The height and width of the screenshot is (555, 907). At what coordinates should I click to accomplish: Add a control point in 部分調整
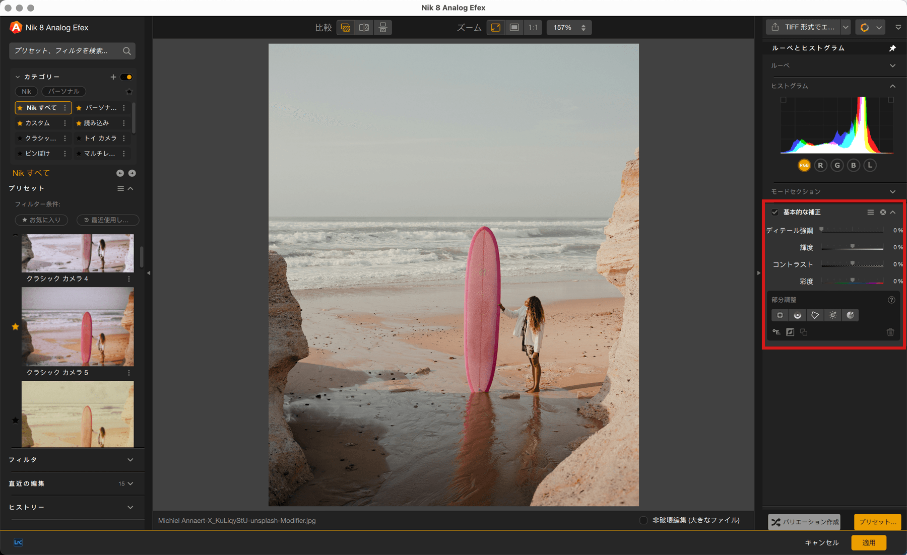[780, 315]
